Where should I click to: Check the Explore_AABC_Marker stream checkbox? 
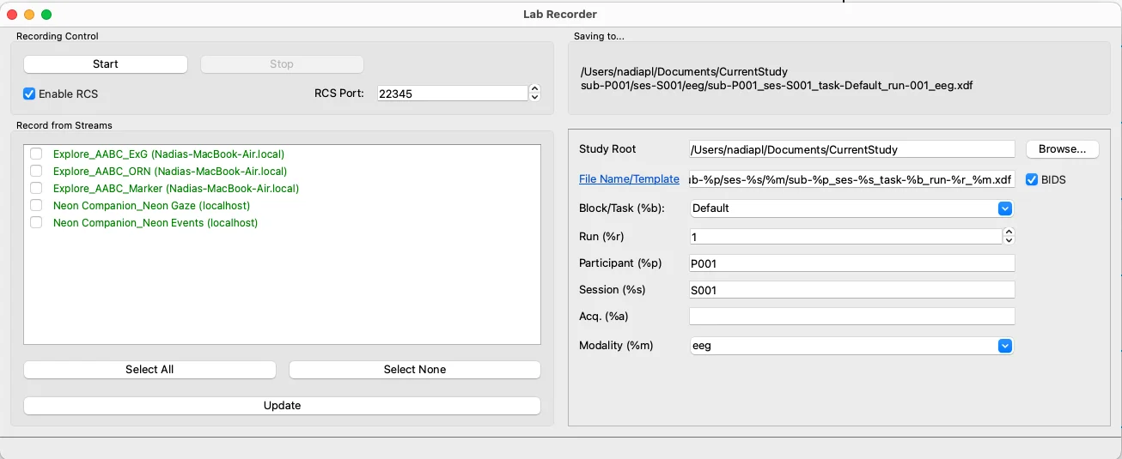(36, 188)
